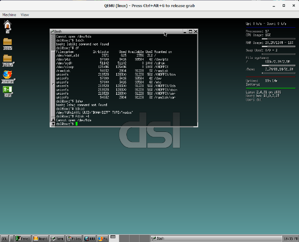The width and height of the screenshot is (299, 242).
Task: Open the DSL menu in the taskbar
Action: (5, 238)
